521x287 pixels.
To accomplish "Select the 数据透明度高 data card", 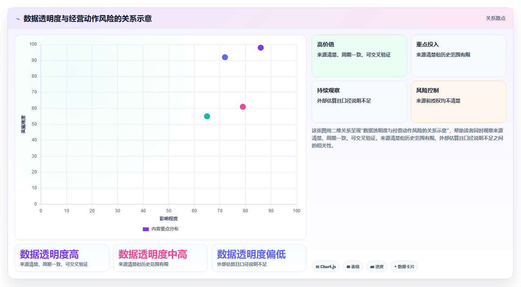I will tap(62, 258).
